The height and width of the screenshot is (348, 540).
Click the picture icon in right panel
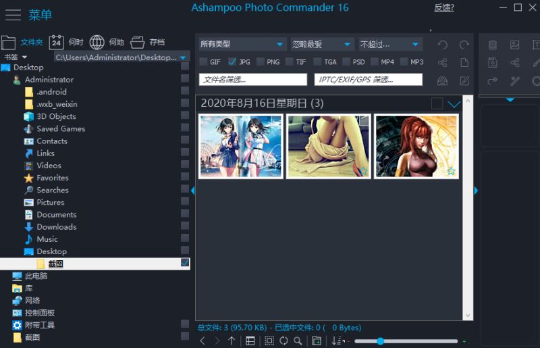pos(514,45)
